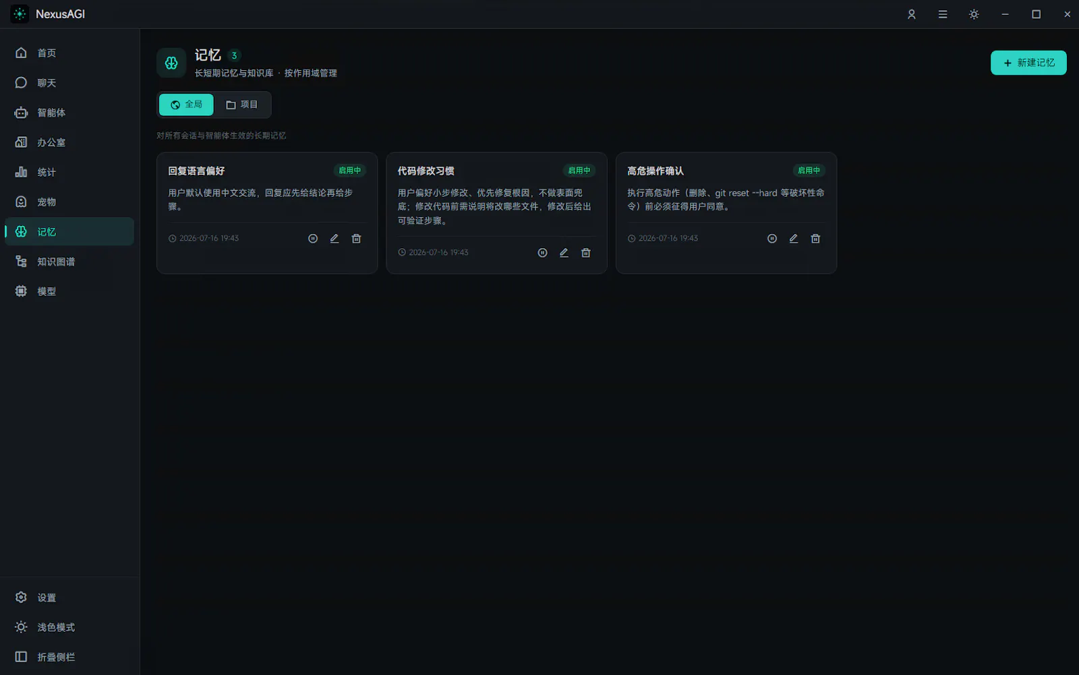Click the 用户偏好小步修改 description text

(x=494, y=206)
